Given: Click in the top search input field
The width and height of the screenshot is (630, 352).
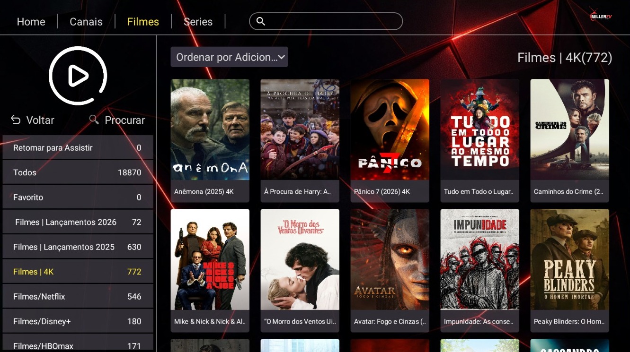Looking at the screenshot, I should tap(331, 21).
